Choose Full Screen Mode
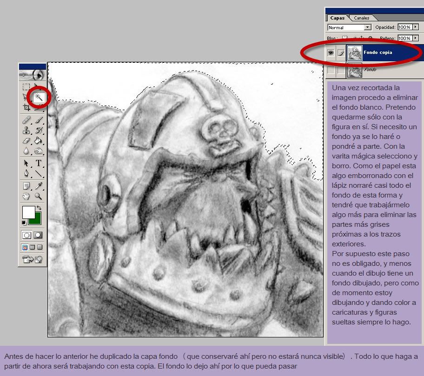 coord(40,247)
